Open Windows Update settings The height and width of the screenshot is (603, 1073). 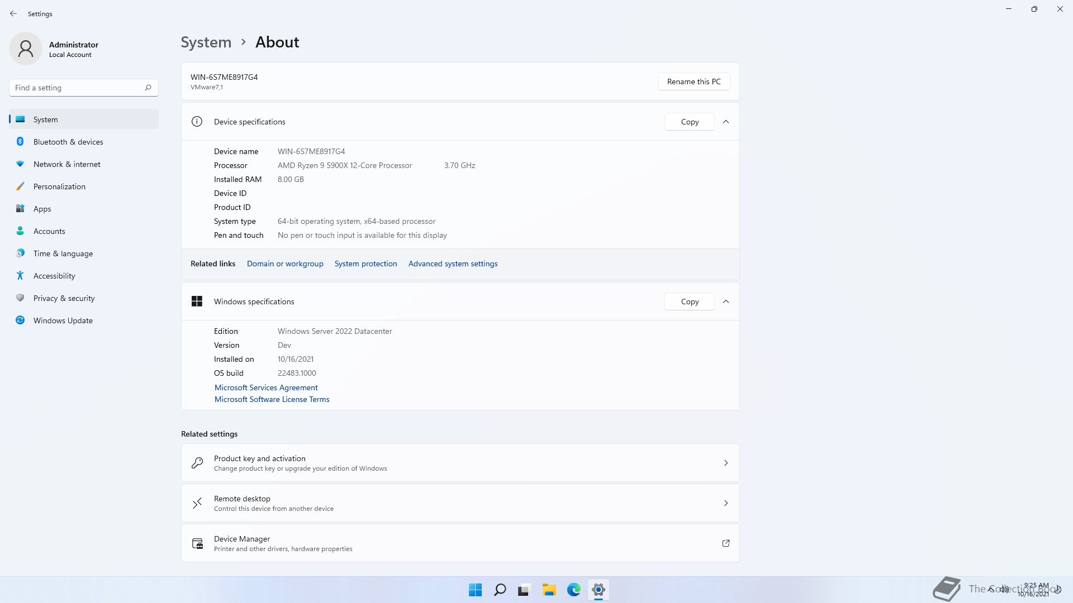(84, 320)
